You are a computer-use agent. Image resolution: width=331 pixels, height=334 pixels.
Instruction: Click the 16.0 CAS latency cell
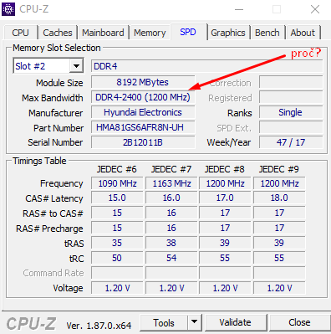tap(171, 198)
